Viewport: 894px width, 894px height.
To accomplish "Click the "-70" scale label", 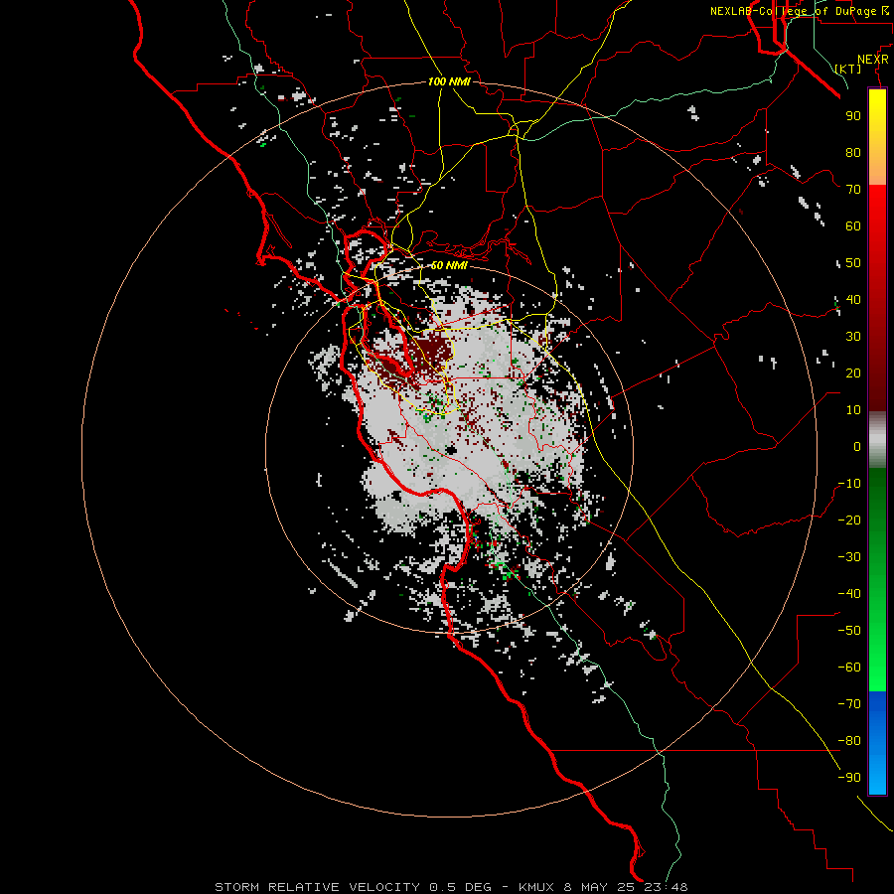I will pyautogui.click(x=849, y=704).
